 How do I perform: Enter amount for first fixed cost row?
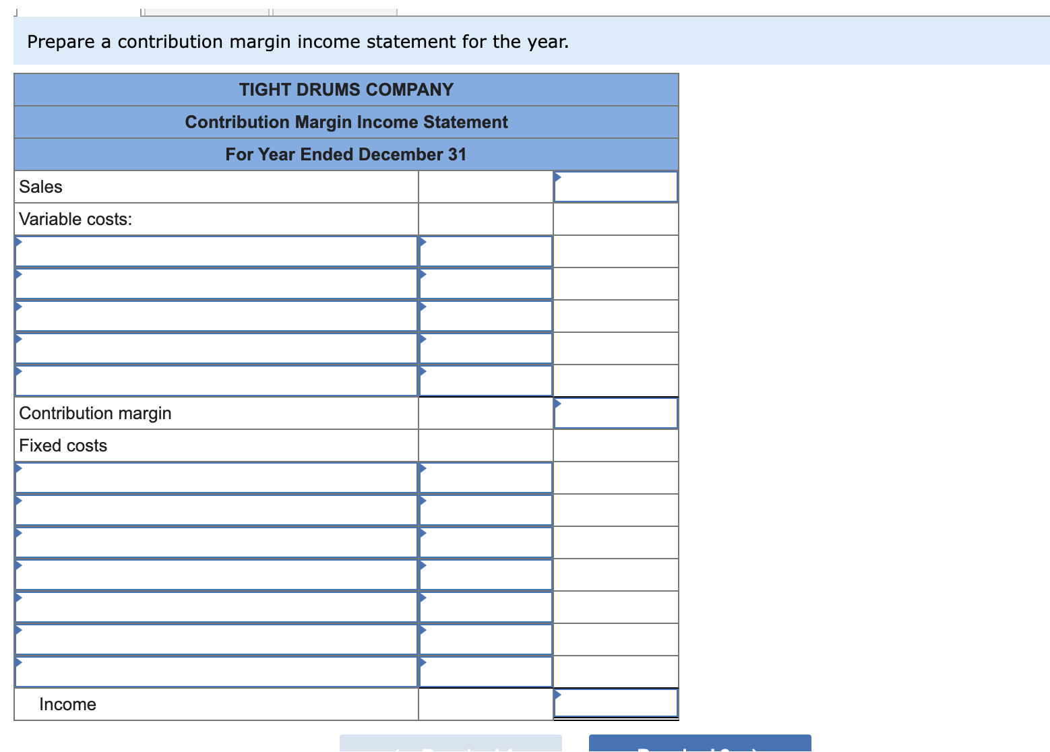click(x=485, y=477)
